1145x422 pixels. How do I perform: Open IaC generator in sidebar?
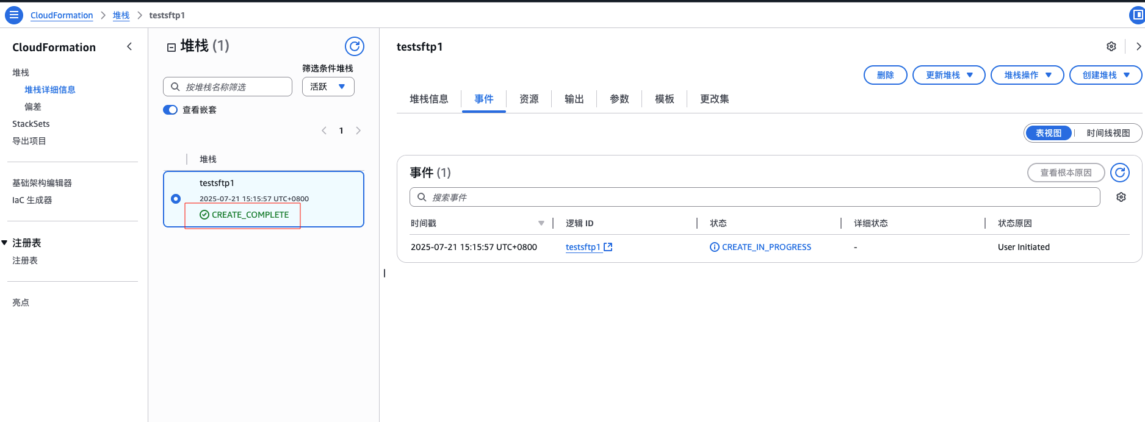[32, 200]
